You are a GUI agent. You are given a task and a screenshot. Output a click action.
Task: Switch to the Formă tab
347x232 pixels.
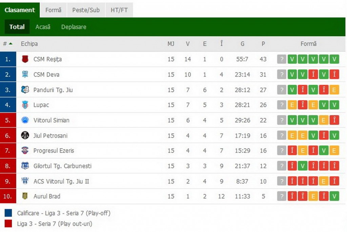click(x=53, y=10)
